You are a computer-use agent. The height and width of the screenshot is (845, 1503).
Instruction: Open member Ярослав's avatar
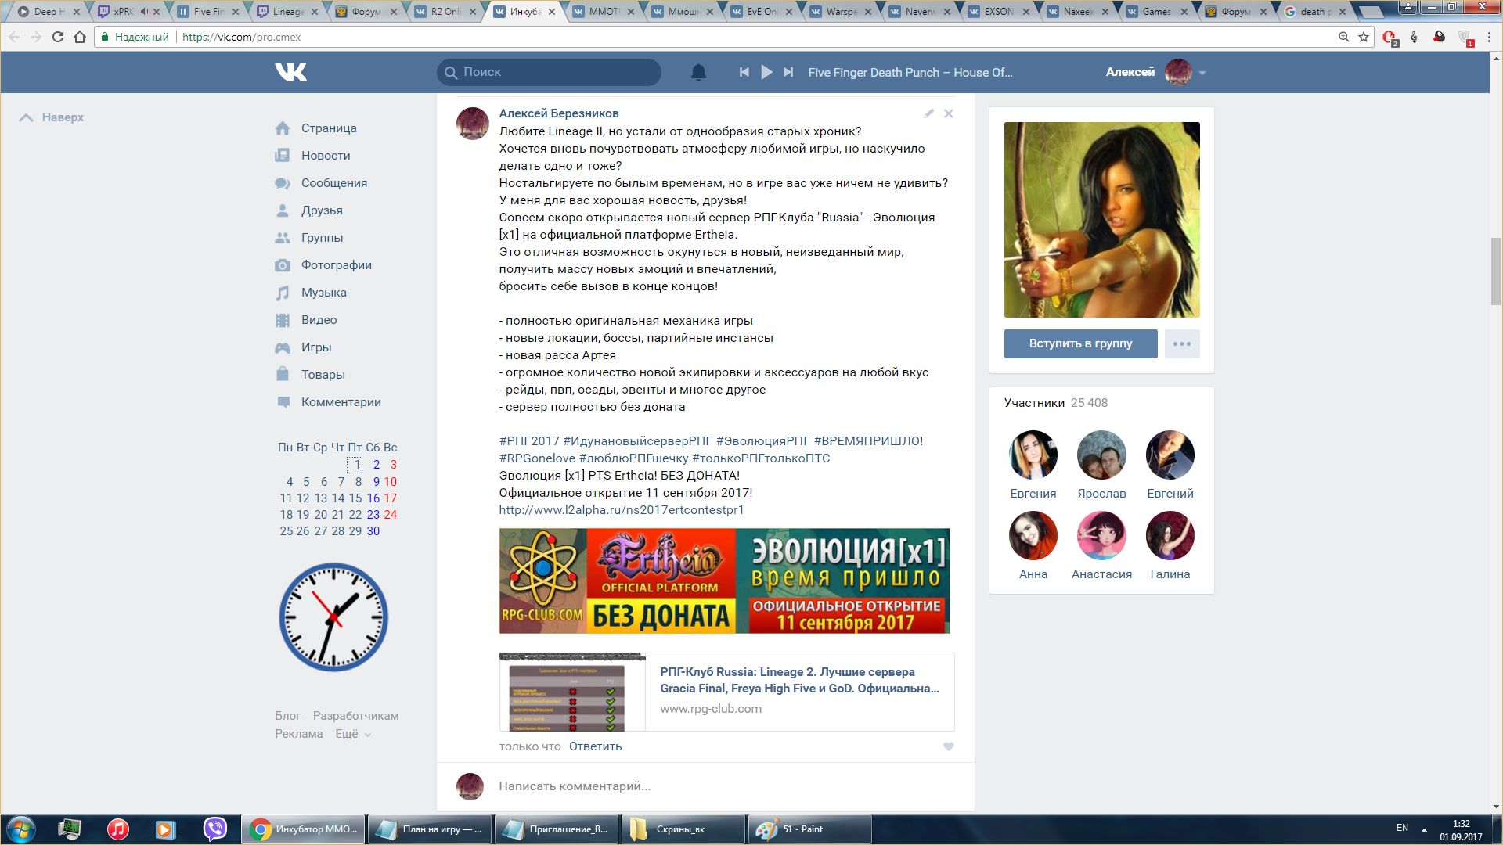pyautogui.click(x=1101, y=455)
